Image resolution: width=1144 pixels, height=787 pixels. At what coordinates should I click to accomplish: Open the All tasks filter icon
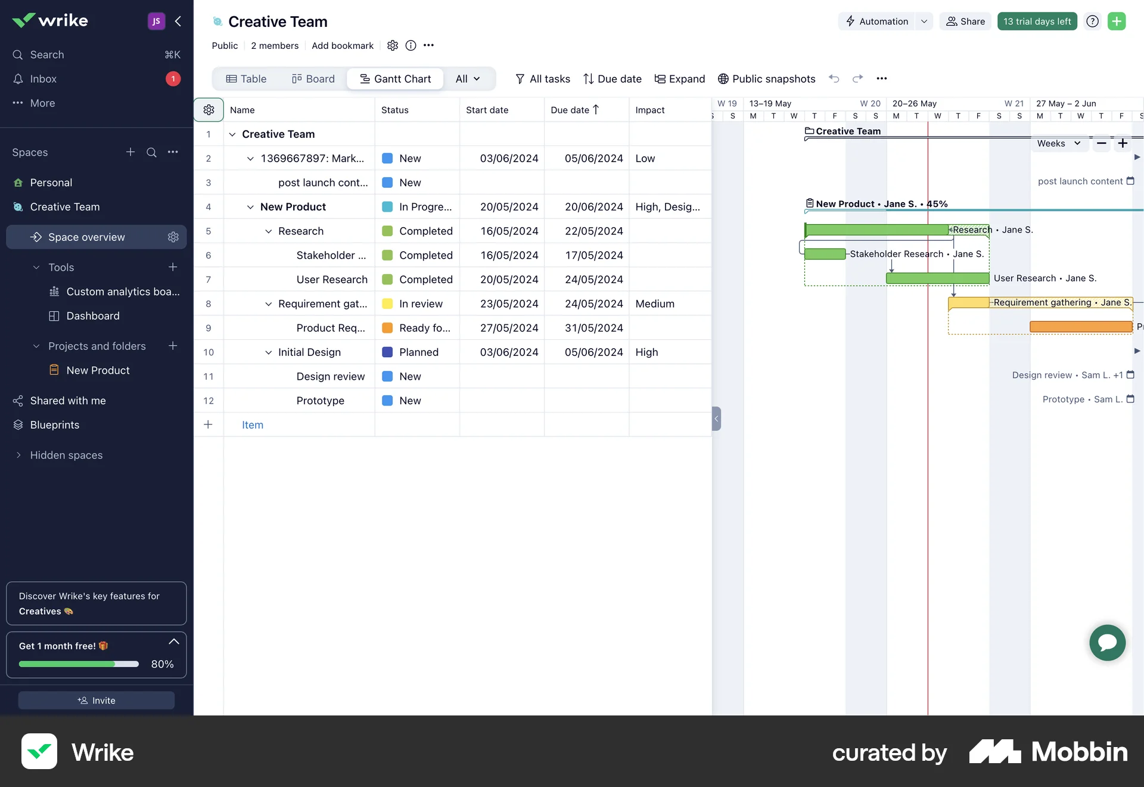520,79
